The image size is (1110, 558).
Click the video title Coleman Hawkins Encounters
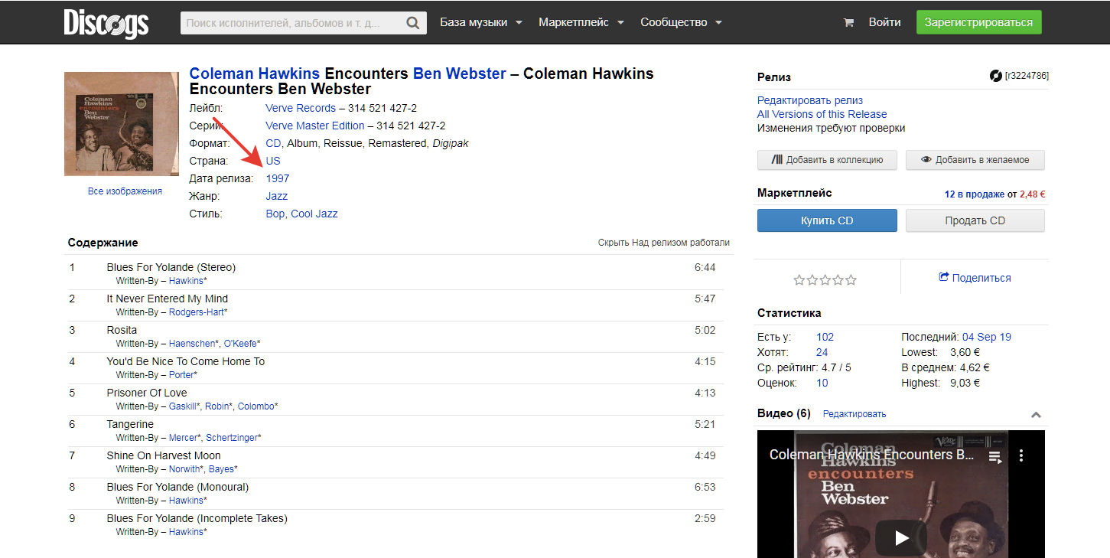coord(871,455)
